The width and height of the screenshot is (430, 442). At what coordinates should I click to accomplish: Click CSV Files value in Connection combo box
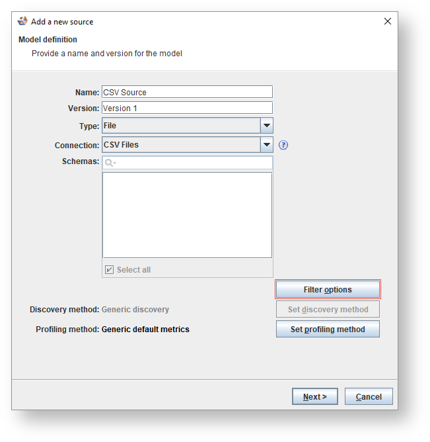180,145
